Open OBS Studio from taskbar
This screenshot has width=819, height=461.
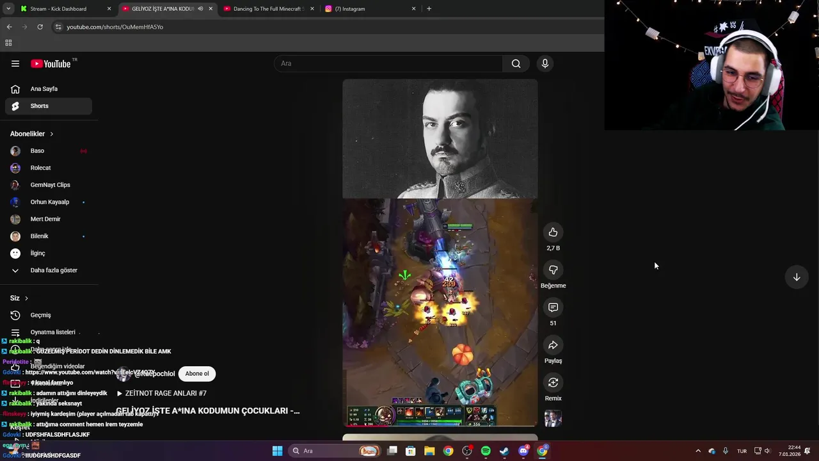467,451
